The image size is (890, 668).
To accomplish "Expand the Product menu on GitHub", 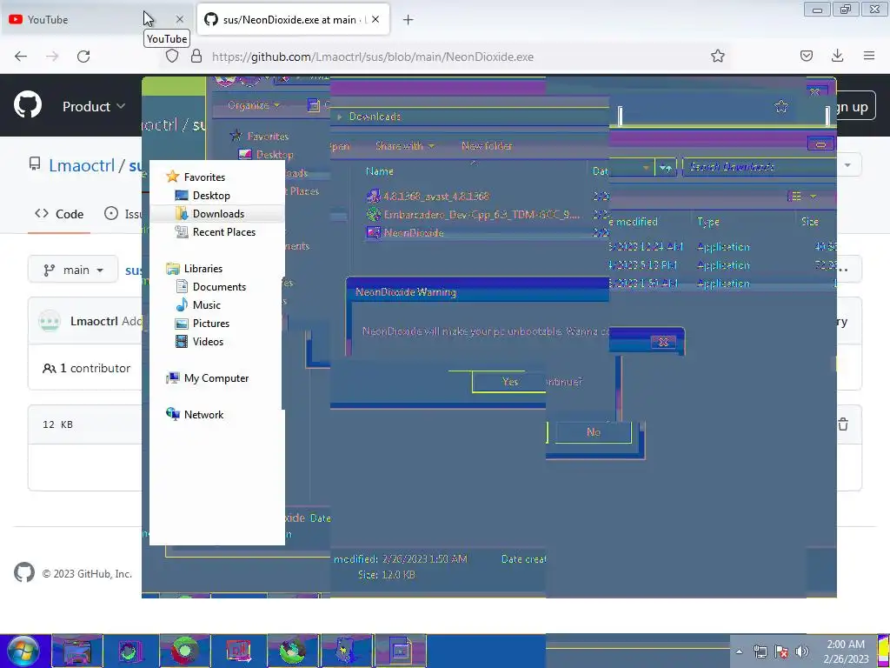I will [x=94, y=107].
